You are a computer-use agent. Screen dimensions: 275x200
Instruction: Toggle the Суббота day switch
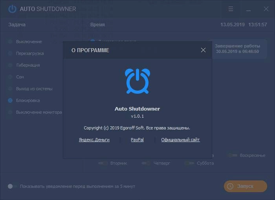(x=189, y=163)
